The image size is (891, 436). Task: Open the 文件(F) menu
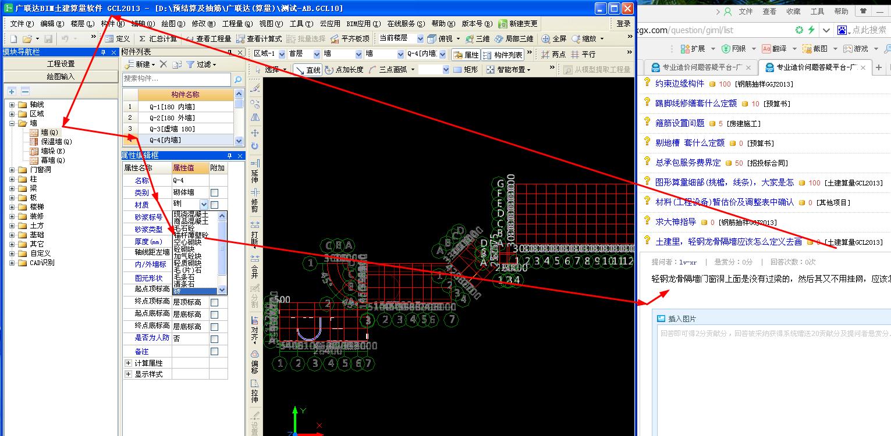pos(22,24)
